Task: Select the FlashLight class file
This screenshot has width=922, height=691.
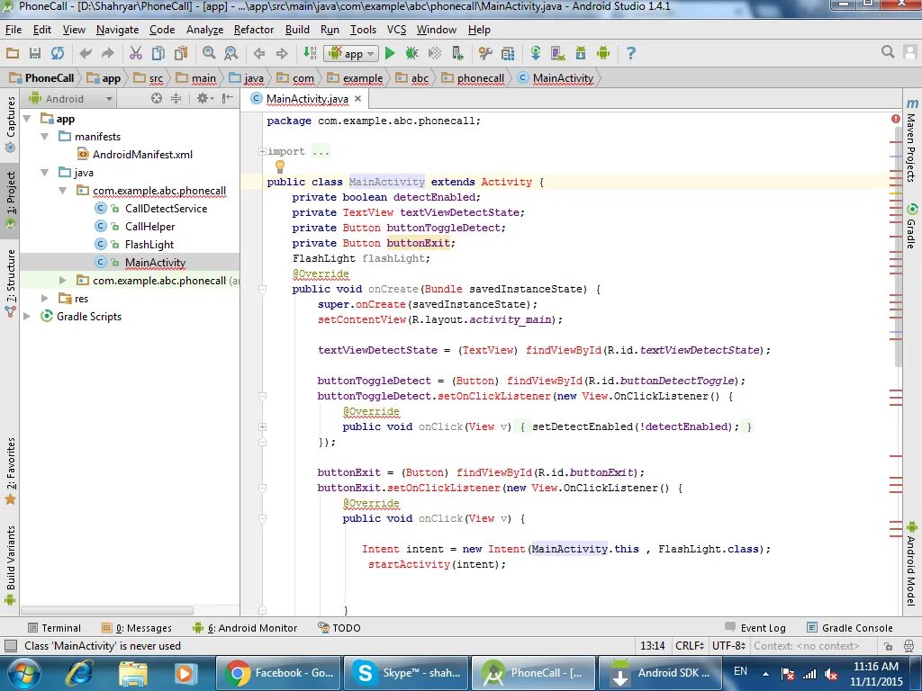Action: pyautogui.click(x=141, y=245)
